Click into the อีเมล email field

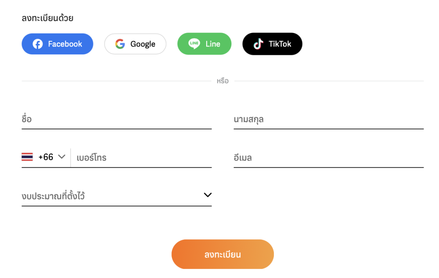click(329, 157)
